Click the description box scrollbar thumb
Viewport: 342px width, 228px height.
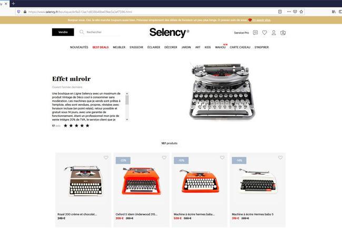[x=127, y=100]
